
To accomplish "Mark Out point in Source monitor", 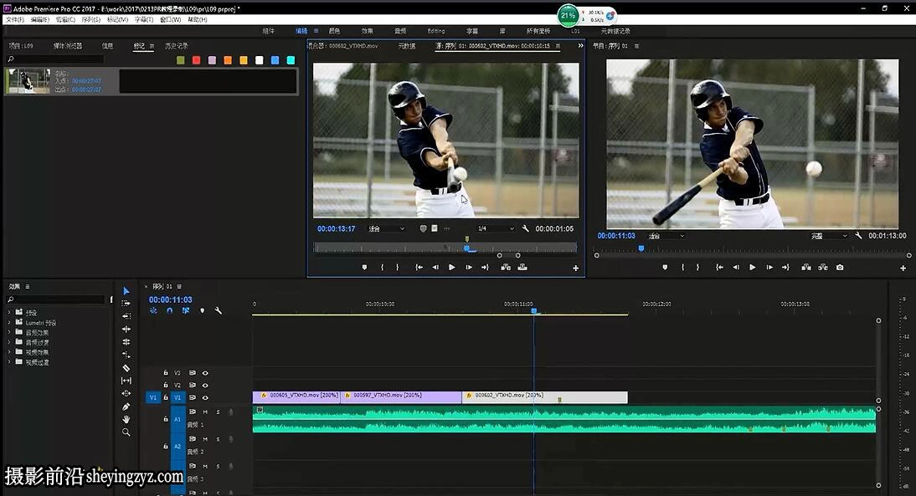I will [397, 268].
